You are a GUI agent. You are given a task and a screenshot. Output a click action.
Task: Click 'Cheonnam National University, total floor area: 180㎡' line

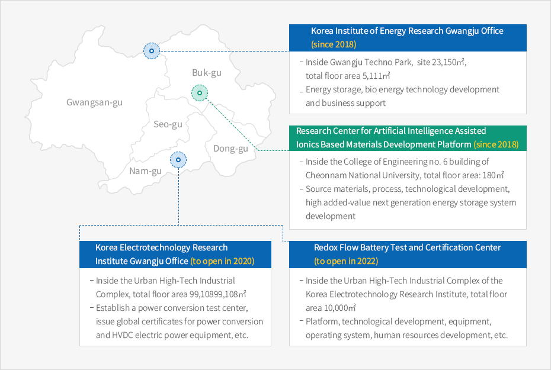click(x=405, y=175)
